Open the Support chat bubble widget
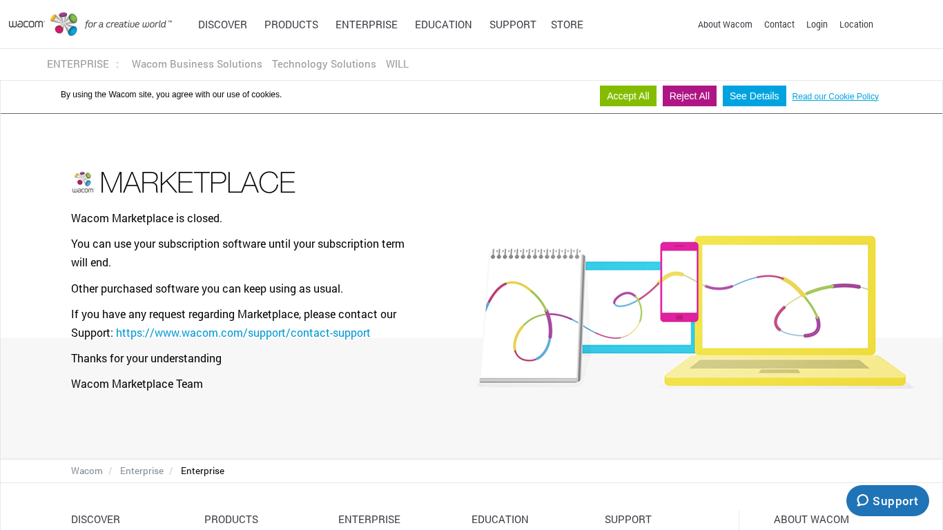Viewport: 943px width, 530px height. tap(888, 501)
